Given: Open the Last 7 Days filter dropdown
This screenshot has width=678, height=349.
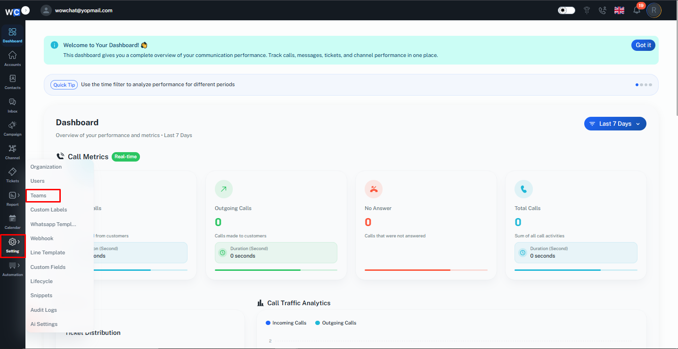Looking at the screenshot, I should point(615,124).
